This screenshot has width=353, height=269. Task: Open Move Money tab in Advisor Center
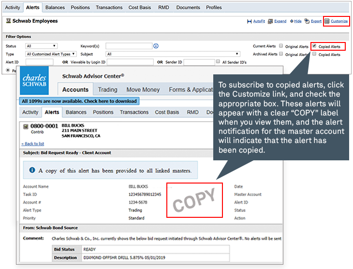tap(143, 89)
